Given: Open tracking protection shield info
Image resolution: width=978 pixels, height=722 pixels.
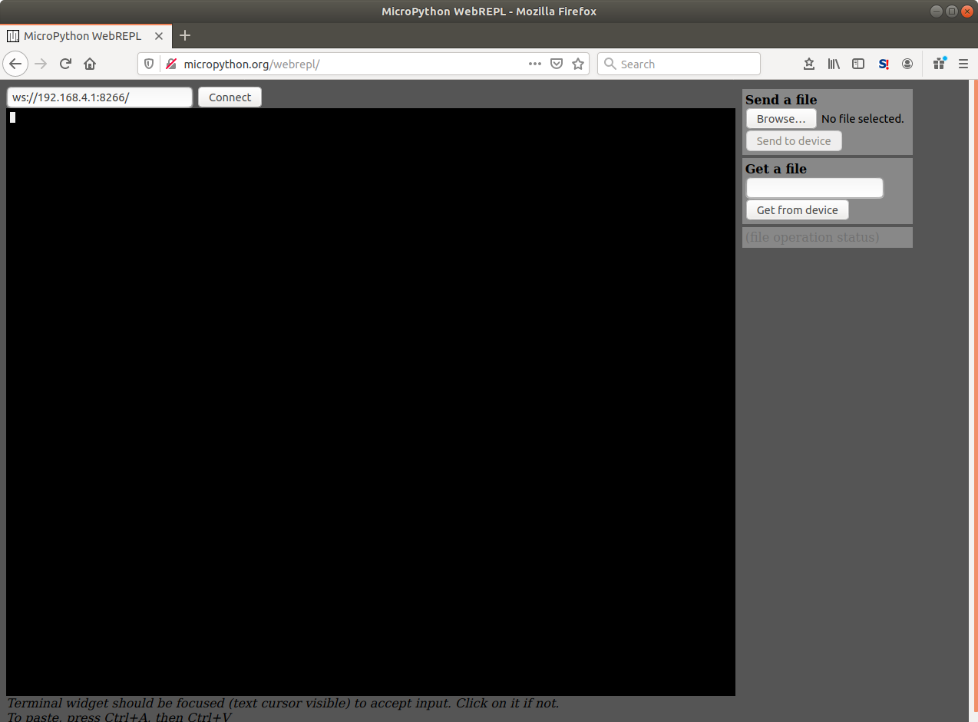Looking at the screenshot, I should (x=150, y=64).
